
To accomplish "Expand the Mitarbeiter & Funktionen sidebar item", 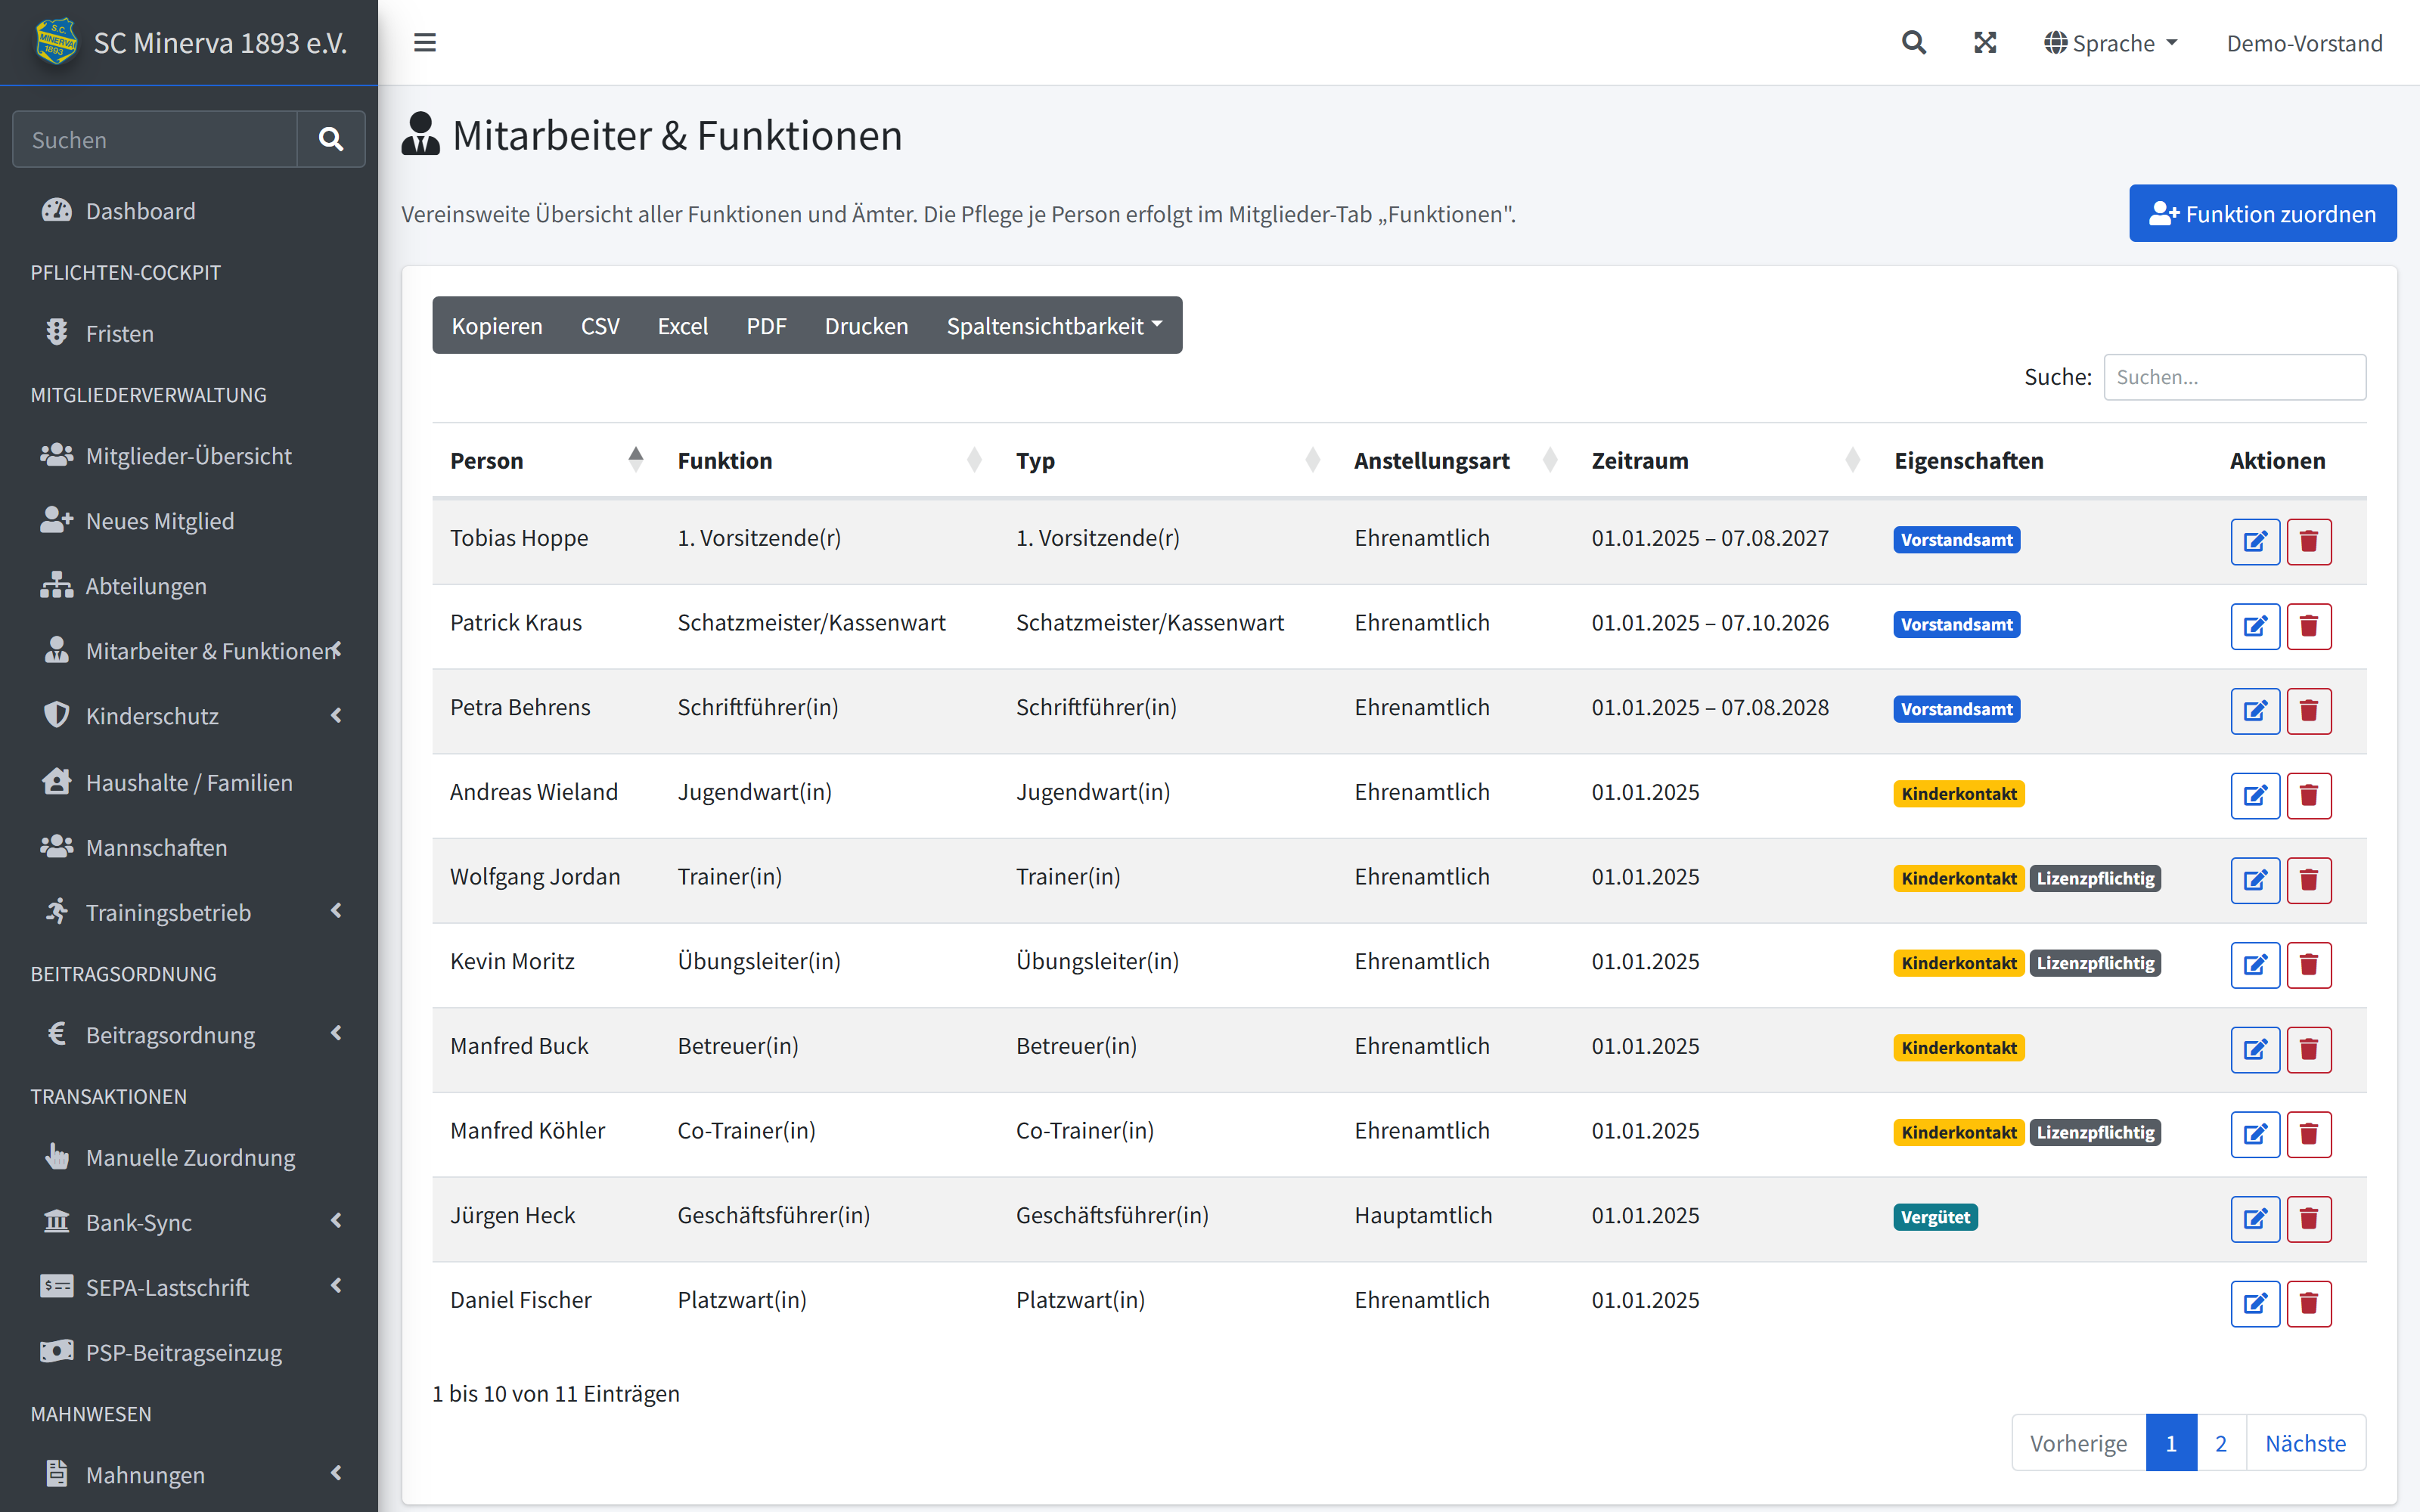I will [x=189, y=651].
